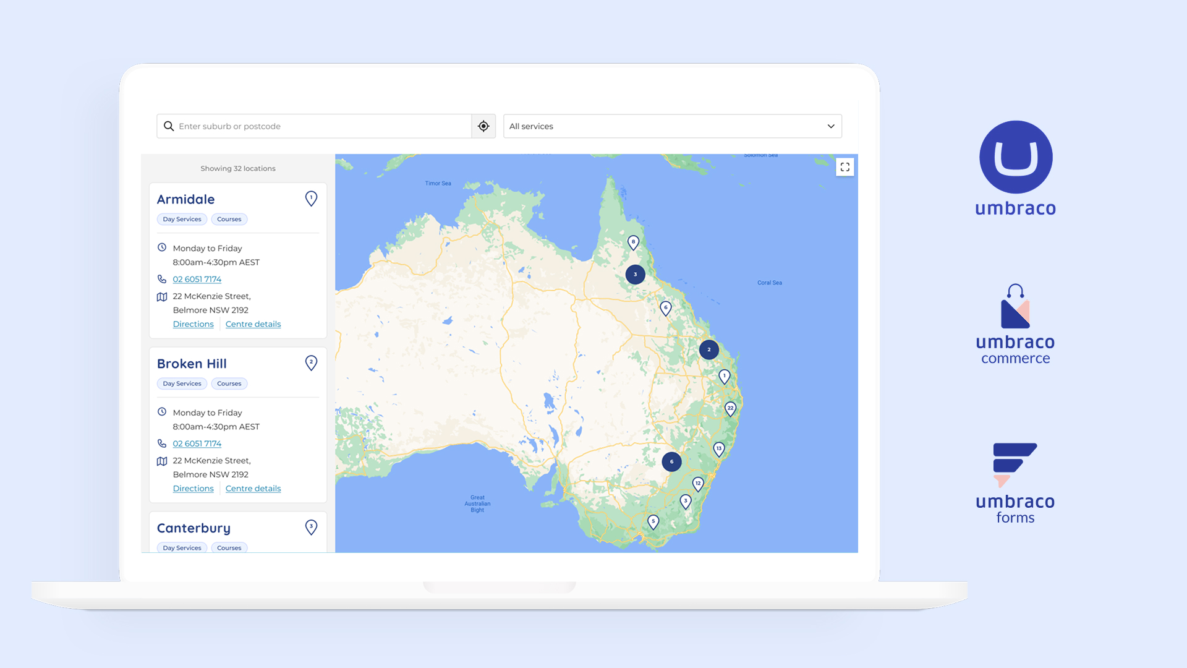Image resolution: width=1187 pixels, height=668 pixels.
Task: Click the search magnifier icon
Action: click(169, 126)
